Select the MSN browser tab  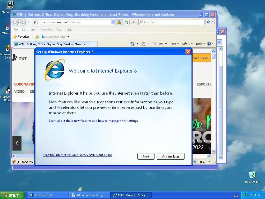pyautogui.click(x=51, y=44)
